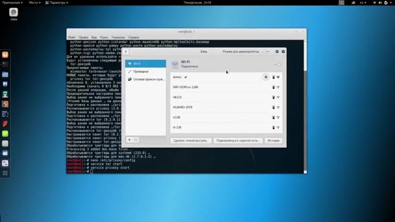Click the Wi-Fi status icon in top panel

pyautogui.click(x=375, y=2)
